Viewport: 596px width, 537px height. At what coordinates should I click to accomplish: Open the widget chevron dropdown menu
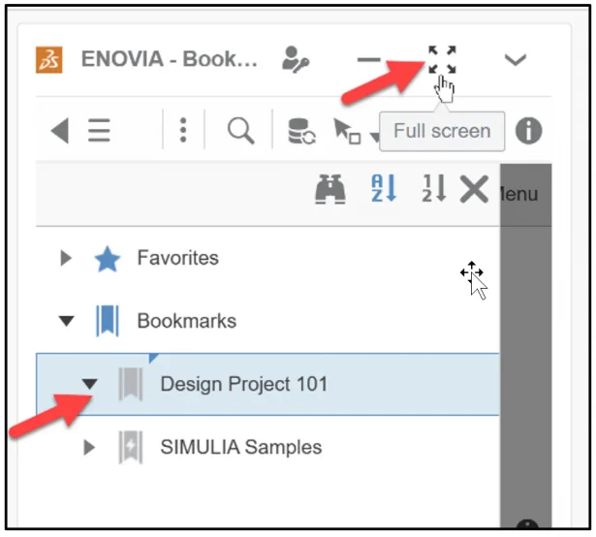tap(516, 60)
